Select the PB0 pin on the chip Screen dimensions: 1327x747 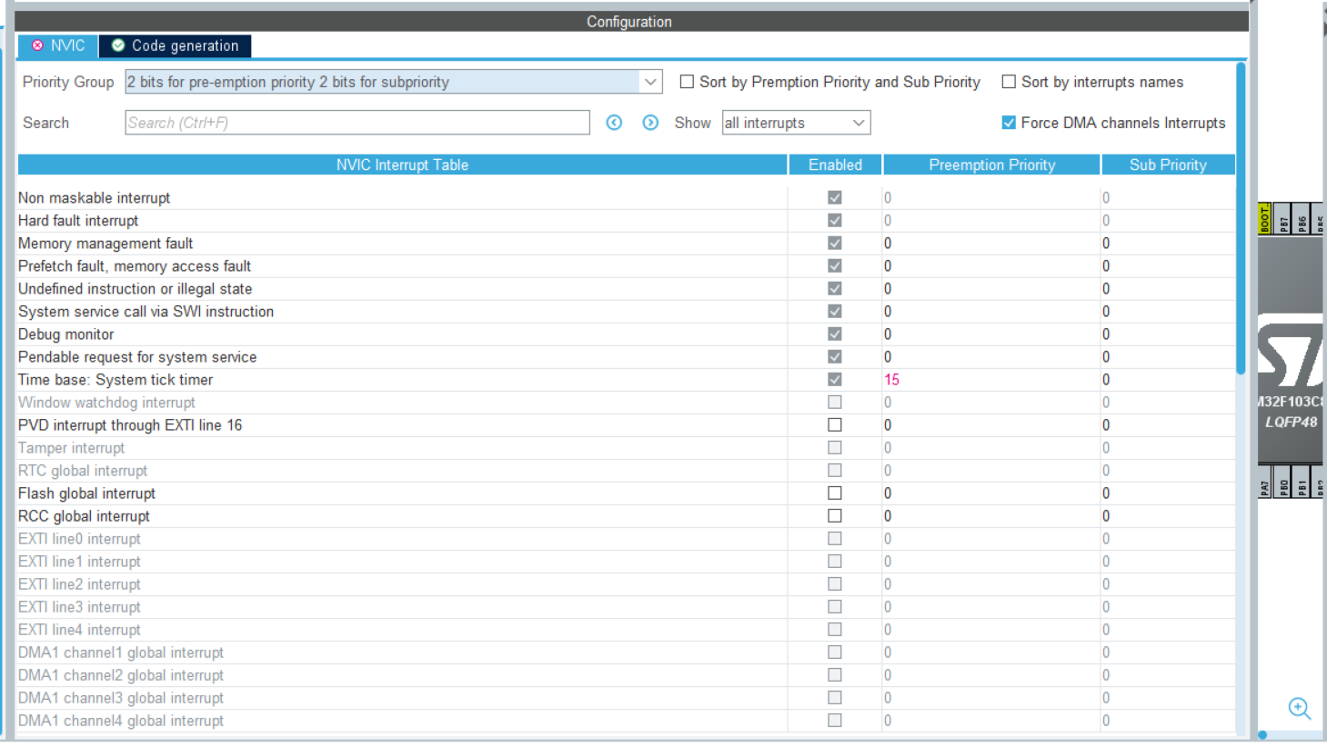pos(1283,483)
